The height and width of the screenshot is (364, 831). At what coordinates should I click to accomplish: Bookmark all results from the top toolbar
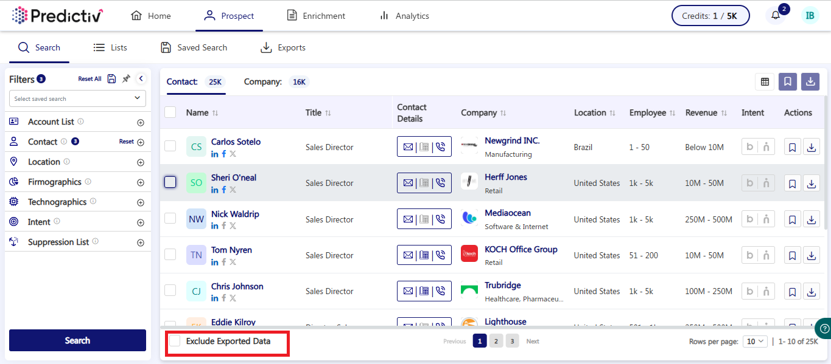pyautogui.click(x=788, y=82)
